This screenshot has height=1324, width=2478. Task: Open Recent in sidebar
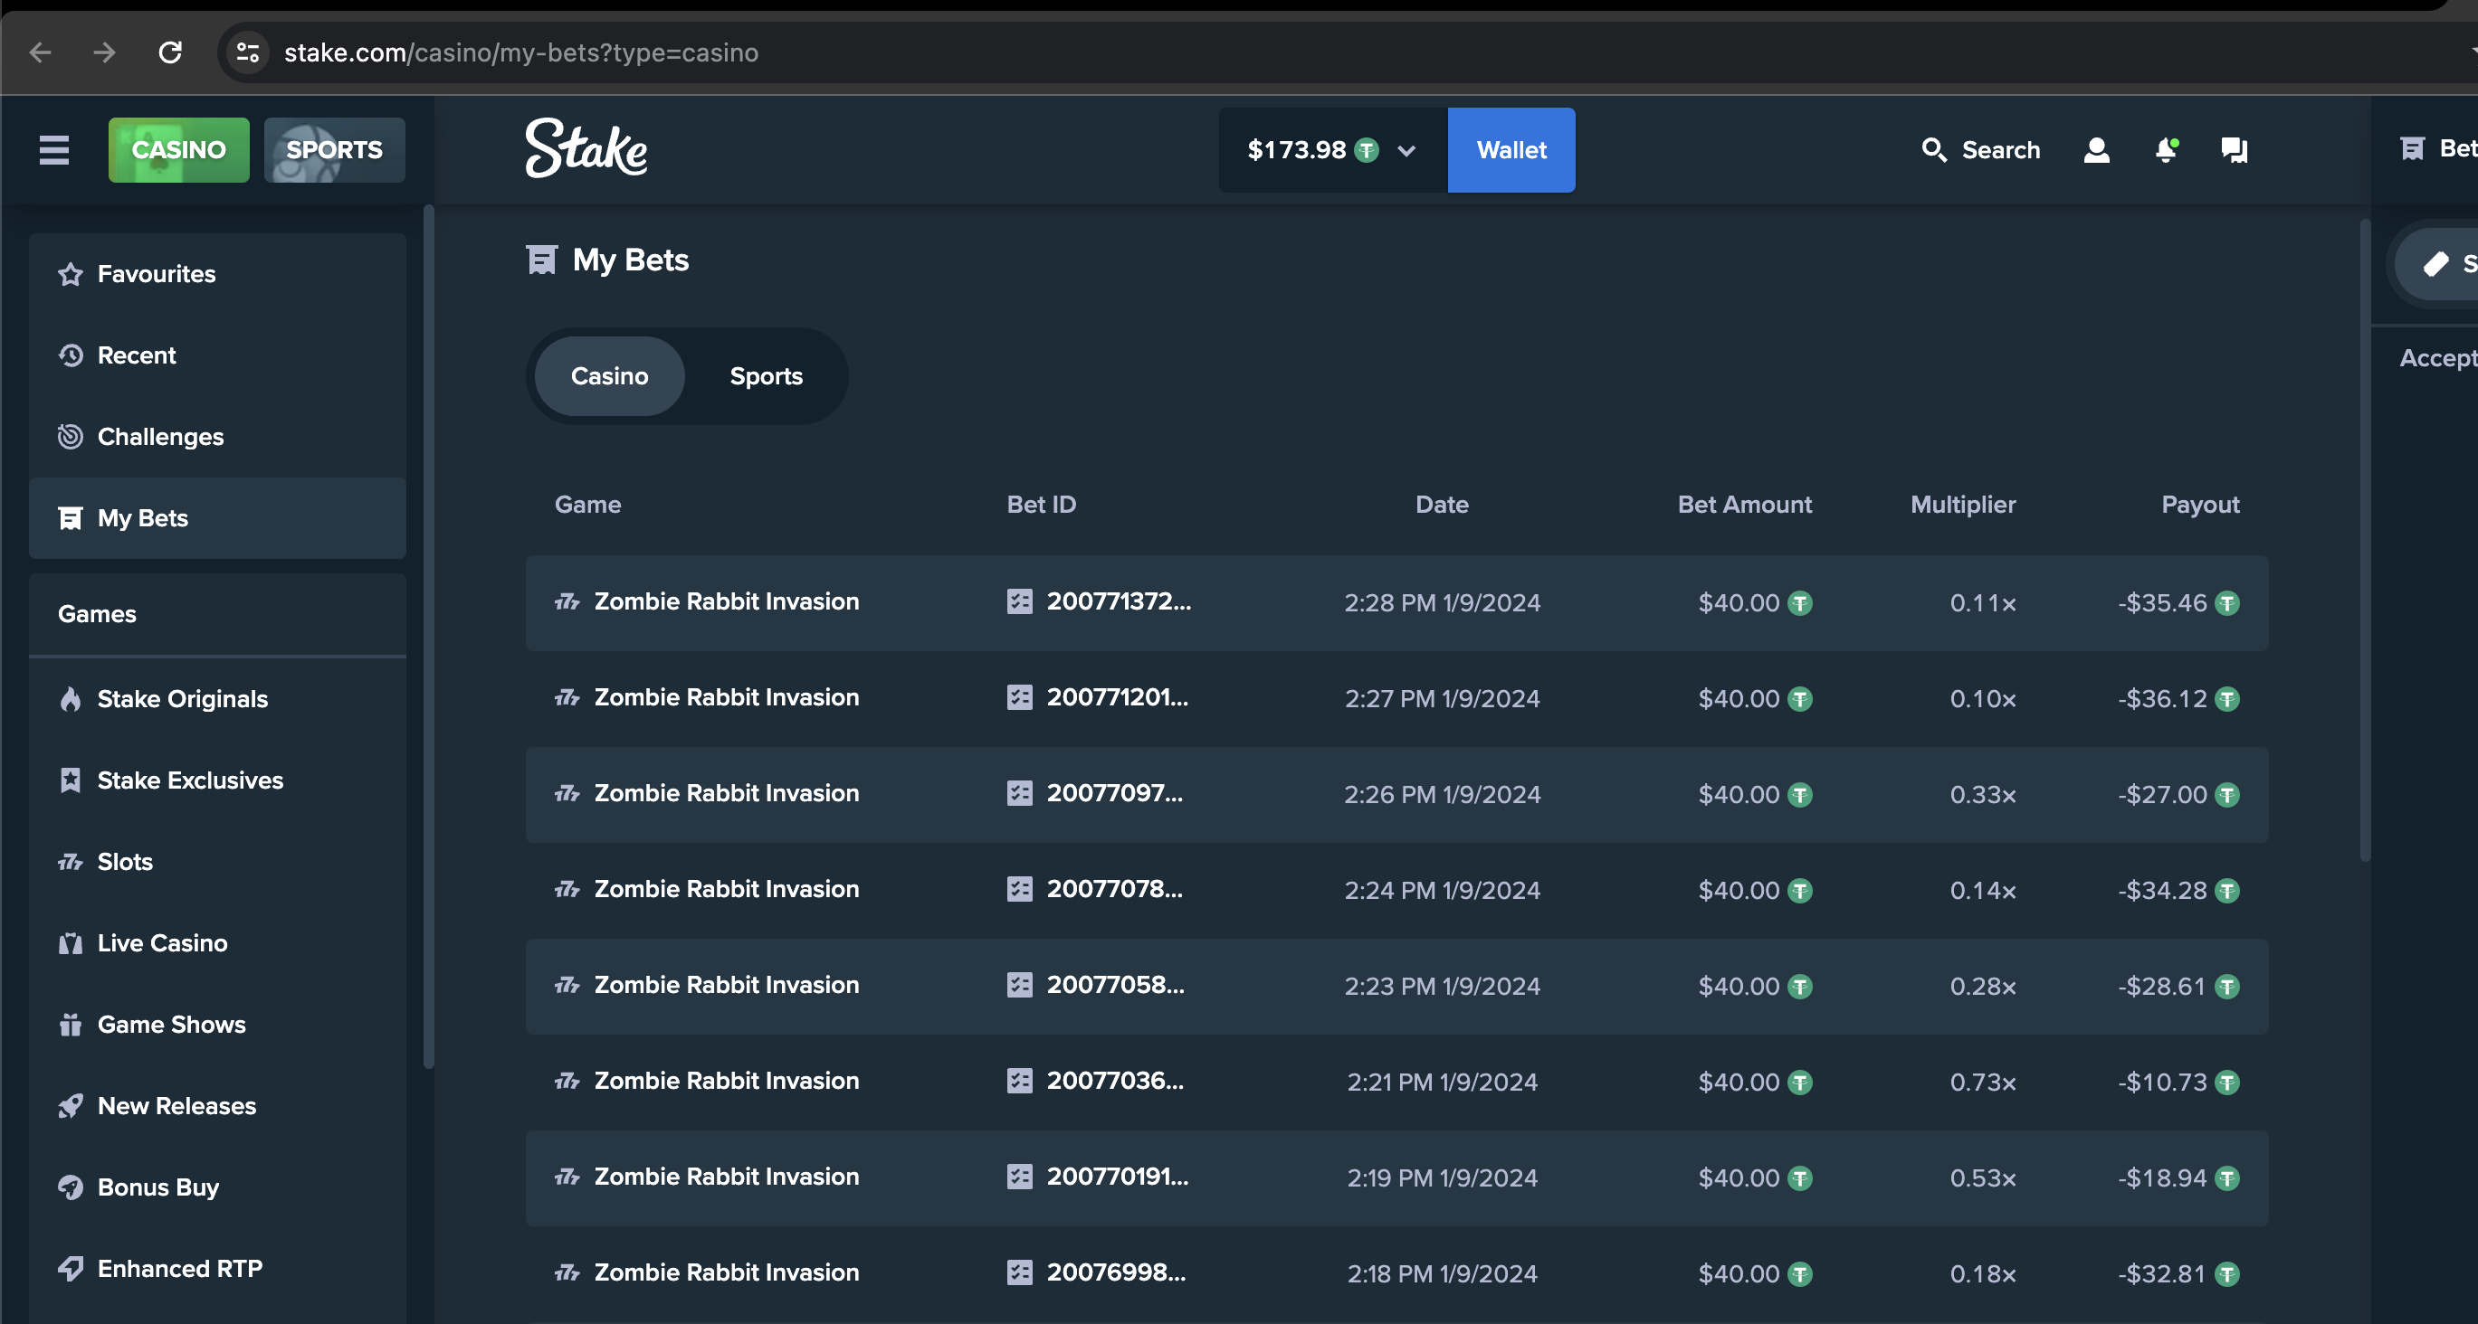(x=217, y=355)
